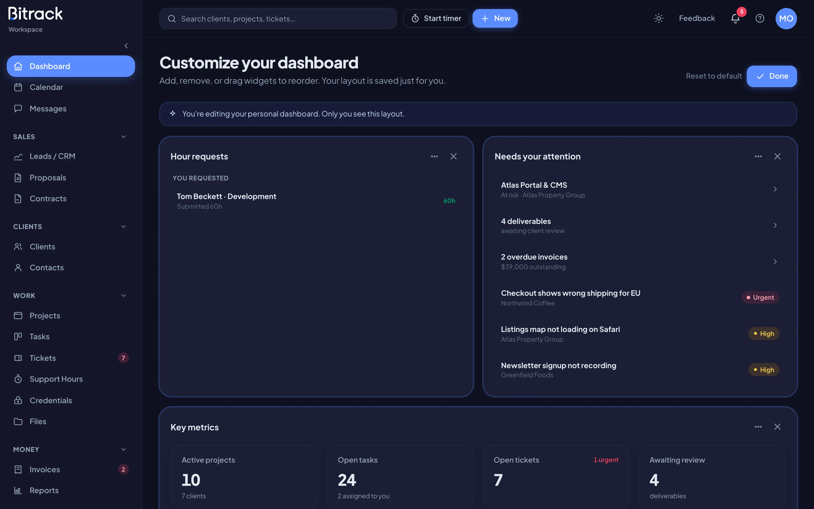Viewport: 814px width, 509px height.
Task: Open the help question mark icon
Action: click(760, 18)
